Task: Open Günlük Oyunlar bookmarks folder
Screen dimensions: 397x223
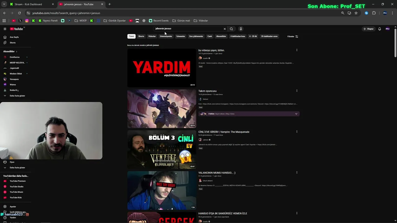Action: pos(114,21)
